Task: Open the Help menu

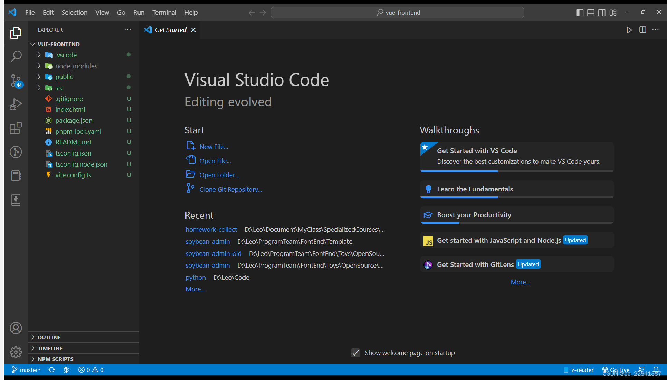Action: tap(191, 13)
